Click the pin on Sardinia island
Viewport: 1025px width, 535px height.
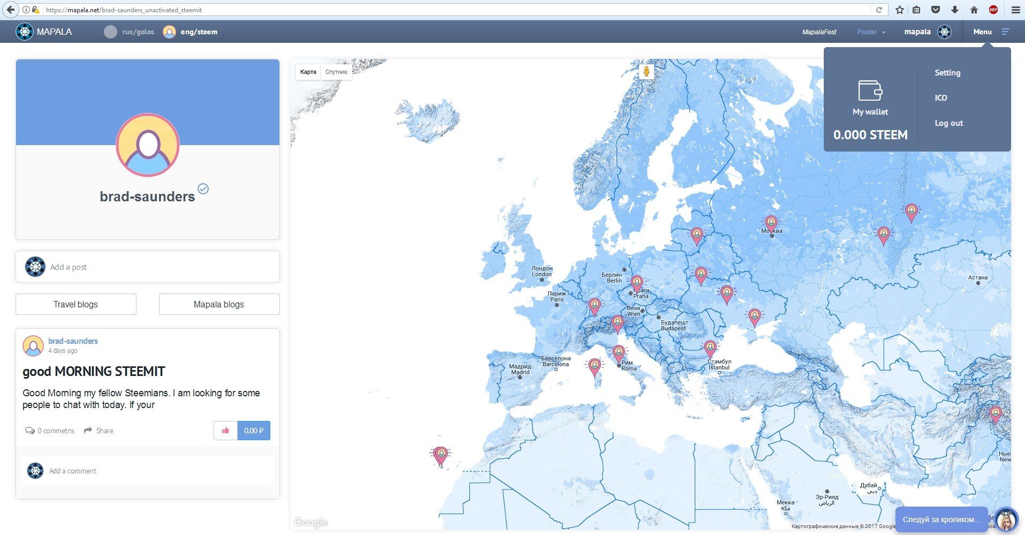(595, 367)
